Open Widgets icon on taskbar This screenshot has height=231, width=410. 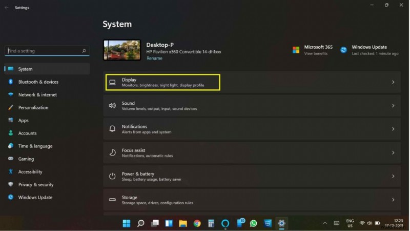169,223
